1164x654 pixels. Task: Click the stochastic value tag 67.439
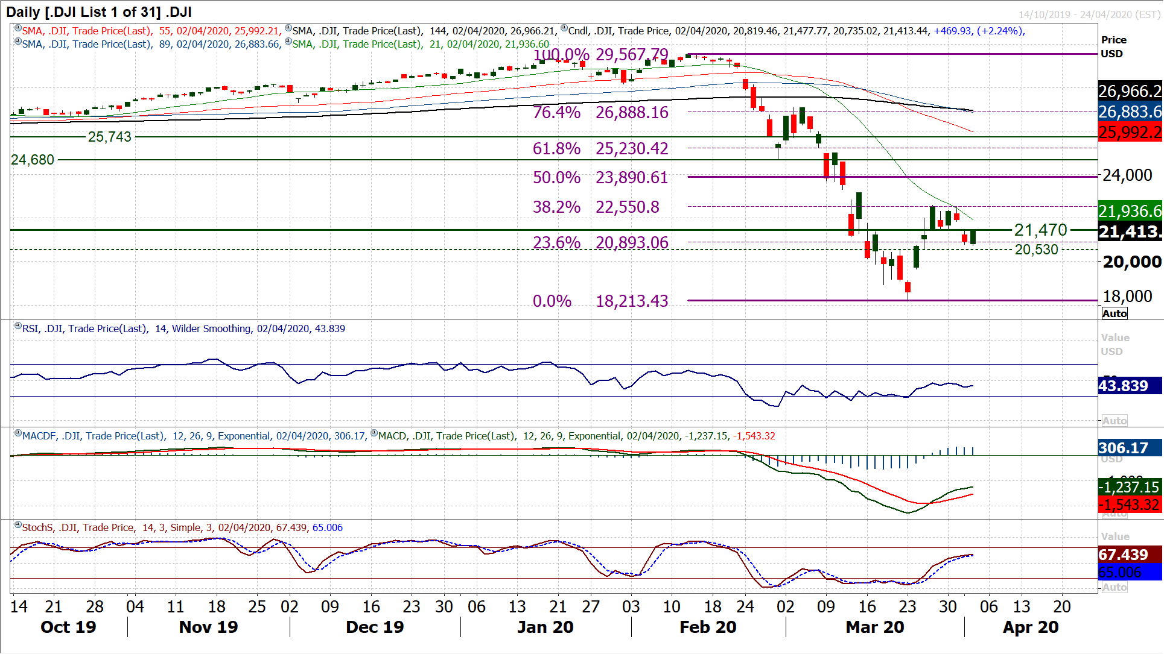tap(1130, 555)
